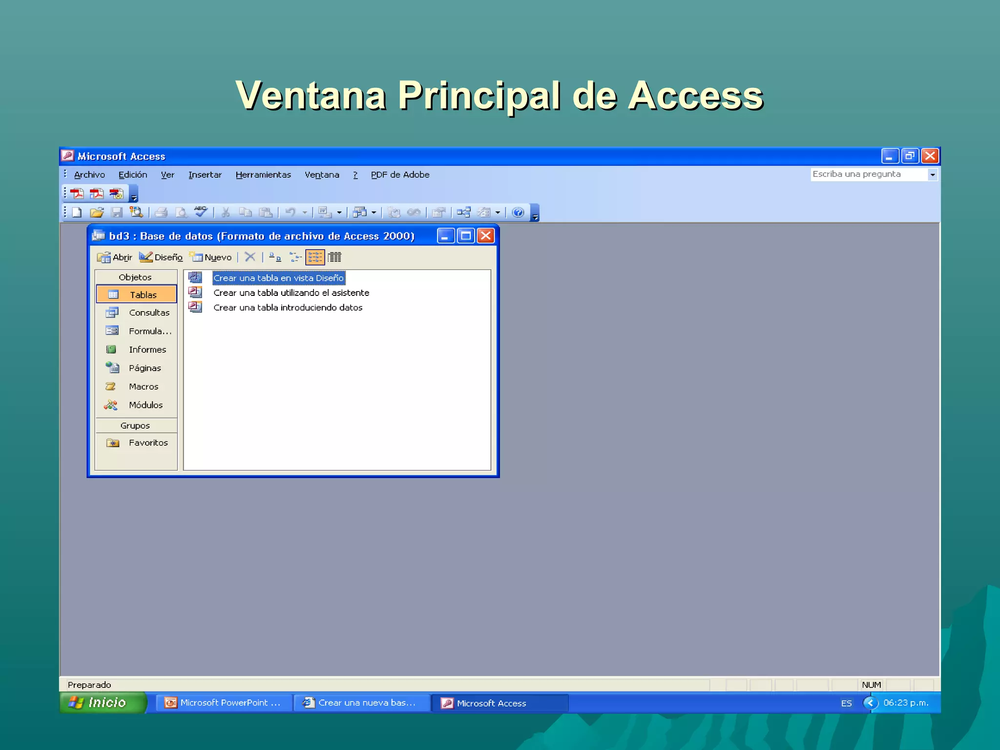Open the main toolbar options arrow
Viewport: 1000px width, 750px height.
pyautogui.click(x=535, y=213)
